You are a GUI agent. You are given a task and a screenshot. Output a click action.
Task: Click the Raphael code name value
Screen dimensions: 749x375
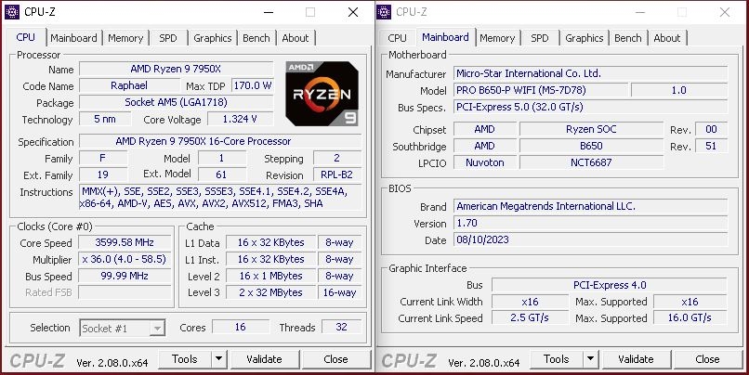[129, 86]
